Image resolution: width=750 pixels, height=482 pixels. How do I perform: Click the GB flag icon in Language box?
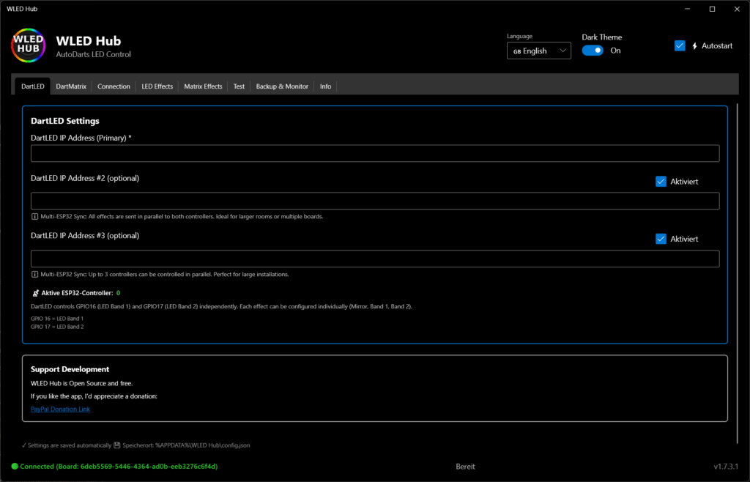coord(517,51)
